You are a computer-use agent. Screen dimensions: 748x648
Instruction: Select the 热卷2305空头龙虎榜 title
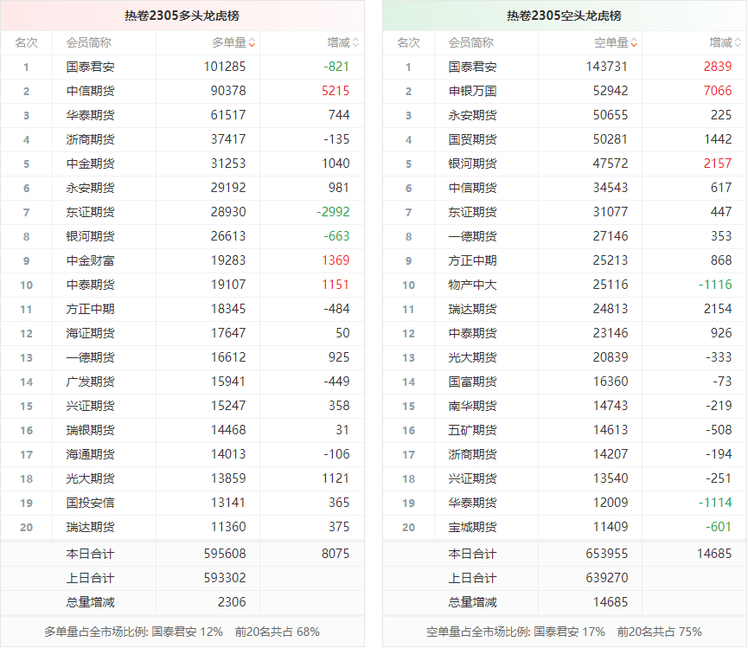[564, 16]
